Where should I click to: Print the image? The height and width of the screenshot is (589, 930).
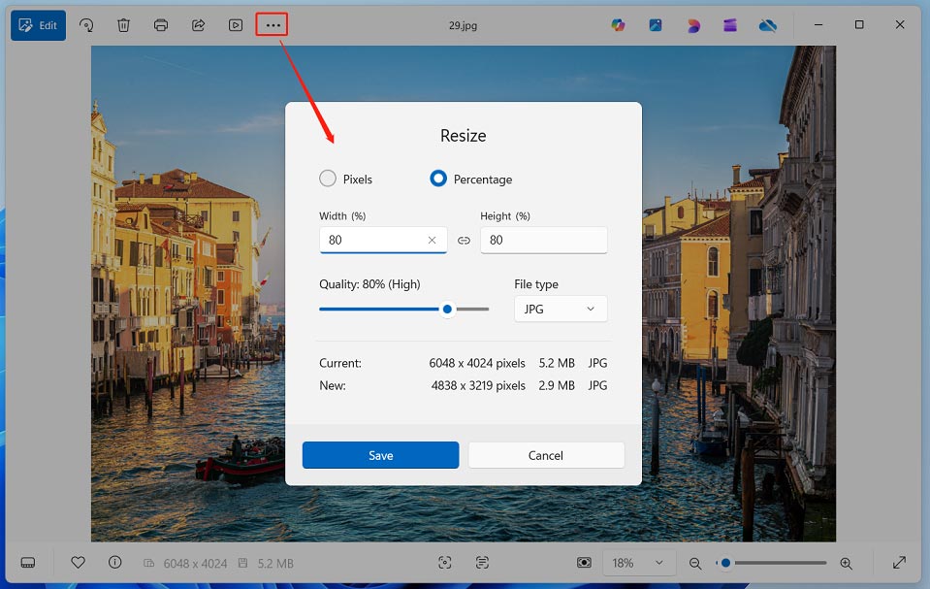[x=160, y=24]
